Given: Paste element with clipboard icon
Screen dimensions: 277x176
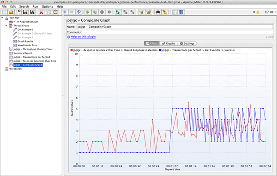Looking at the screenshot, I should (55, 12).
